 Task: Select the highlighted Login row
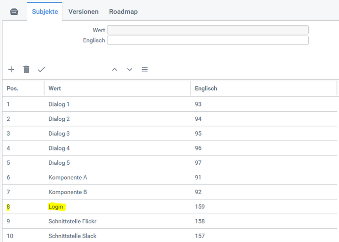pos(56,206)
